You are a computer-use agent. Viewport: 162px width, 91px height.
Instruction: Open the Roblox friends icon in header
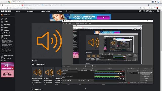tap(147, 11)
